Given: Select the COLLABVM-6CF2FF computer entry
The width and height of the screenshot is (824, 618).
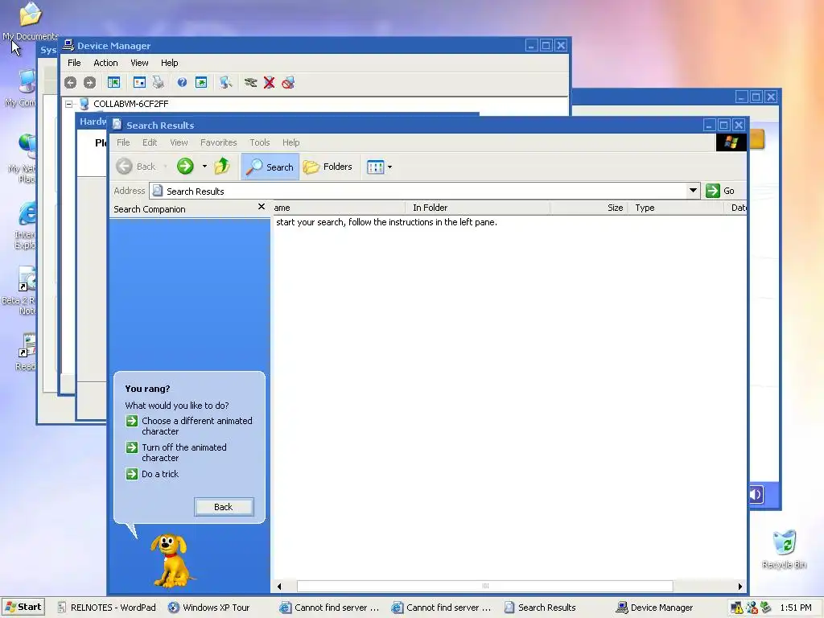Looking at the screenshot, I should coord(131,104).
